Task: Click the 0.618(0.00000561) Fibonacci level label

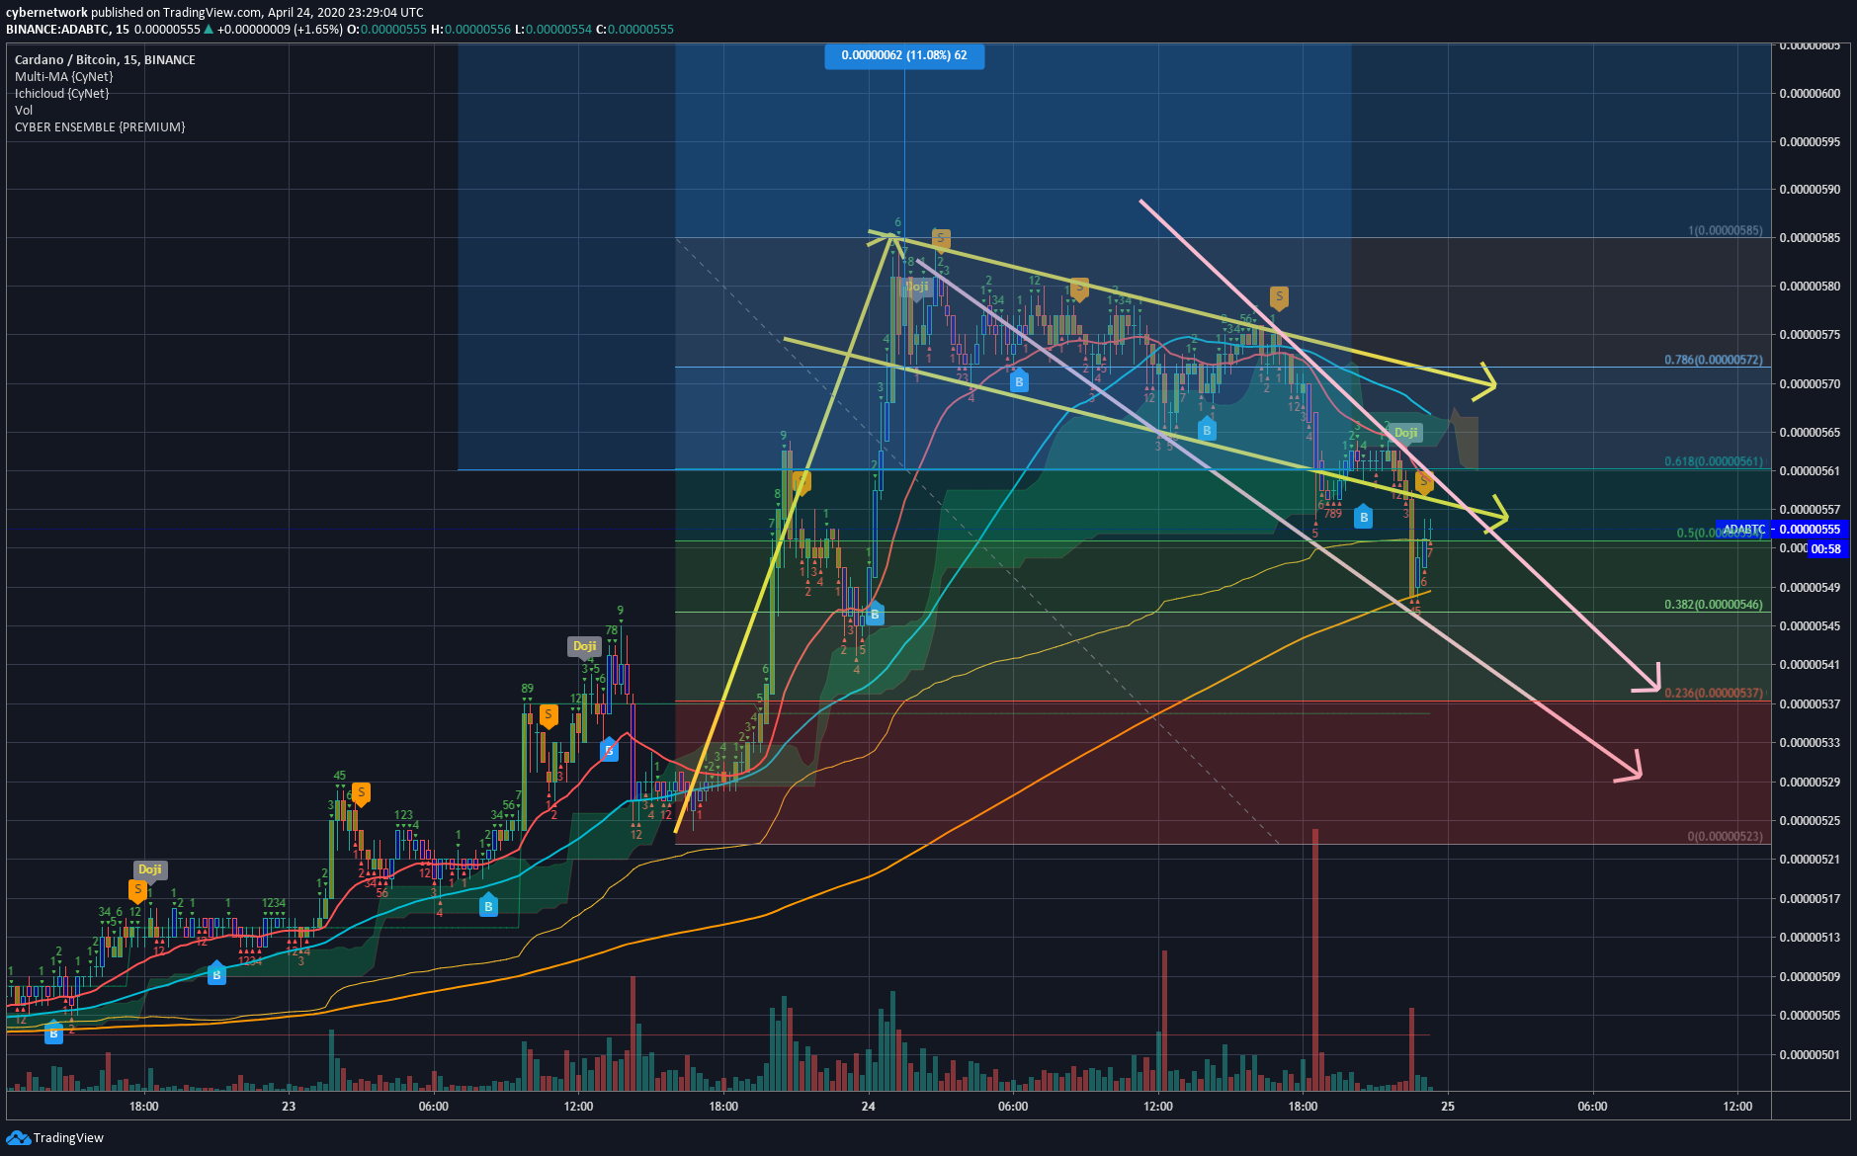Action: click(1714, 462)
